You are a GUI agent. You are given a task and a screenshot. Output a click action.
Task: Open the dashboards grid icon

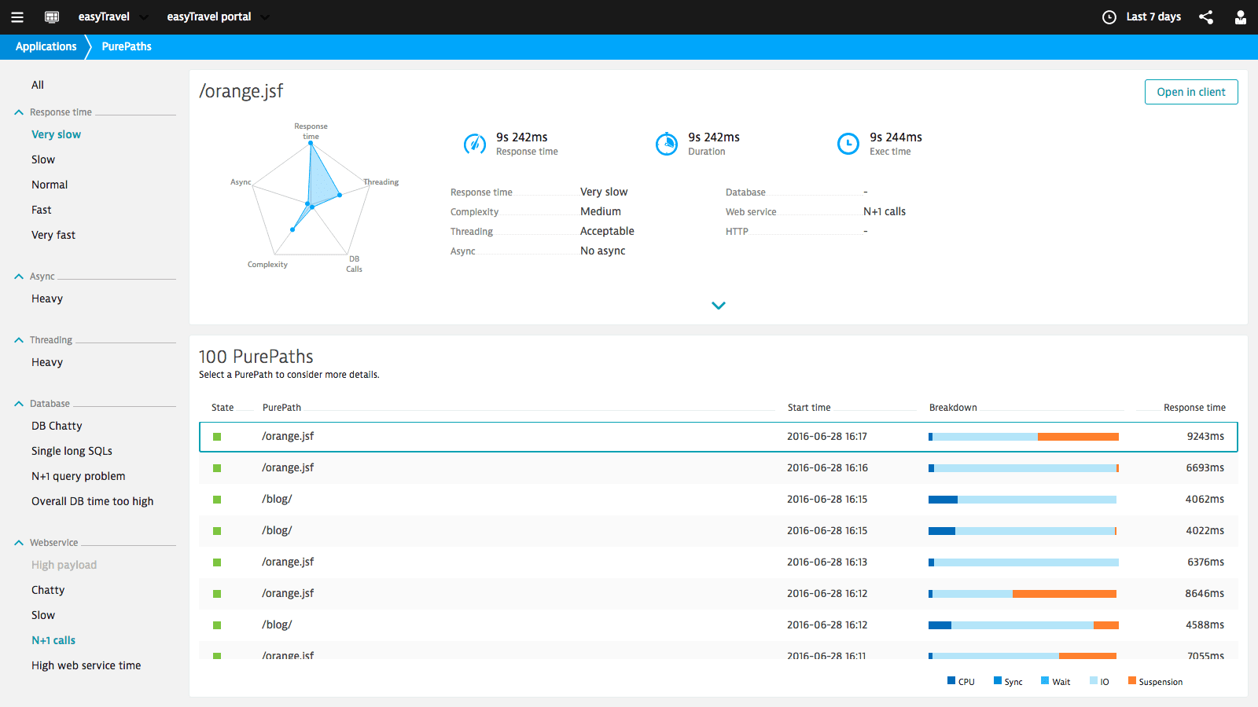[x=52, y=17]
